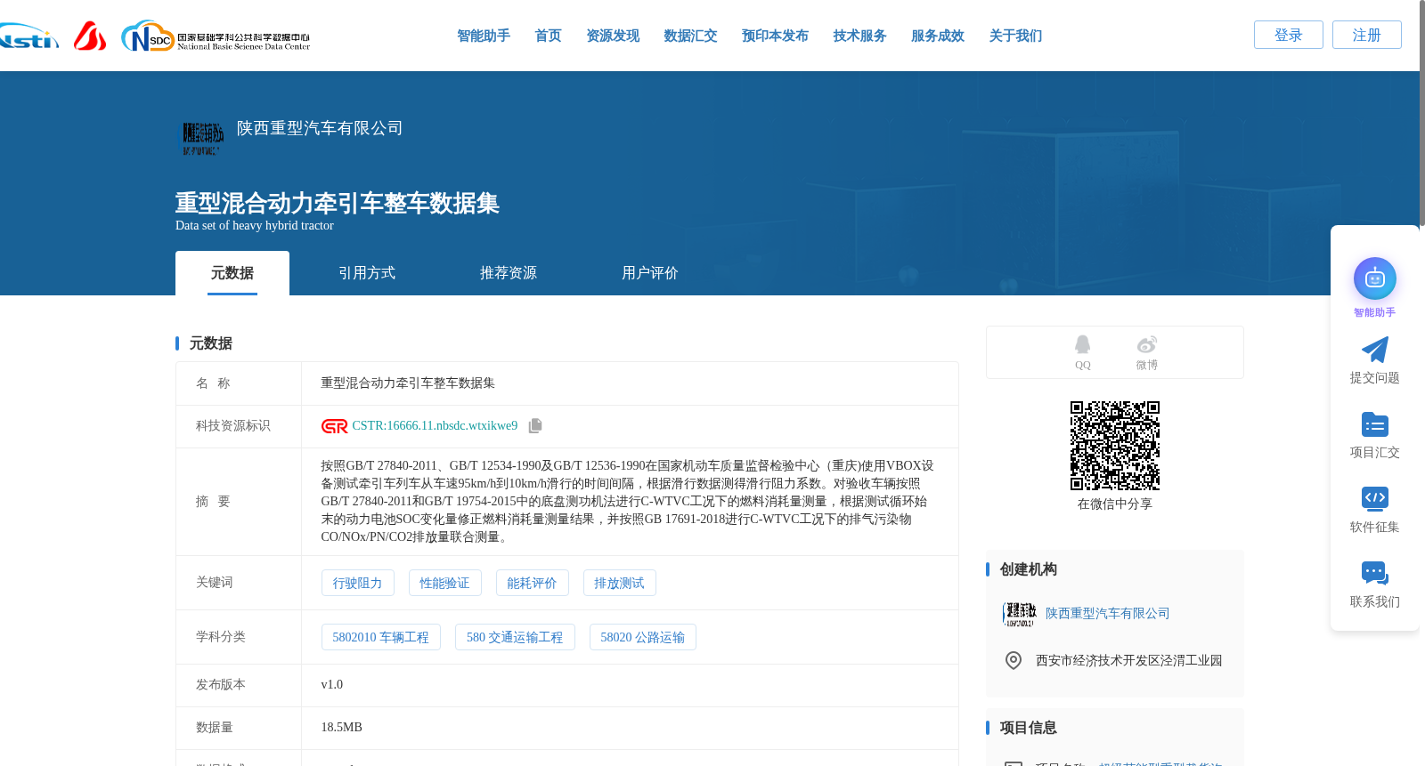
Task: Click English subtitle Data set of heavy hybrid tractor
Action: click(x=255, y=226)
